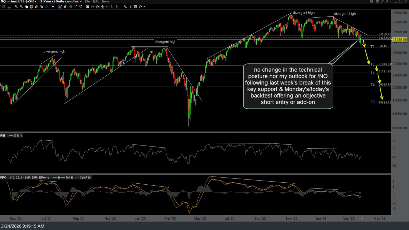
Task: Click the T5 price target marker
Action: (x=373, y=102)
